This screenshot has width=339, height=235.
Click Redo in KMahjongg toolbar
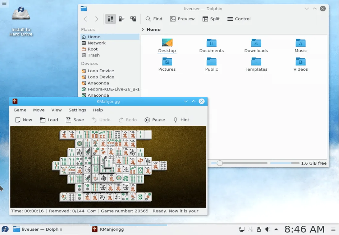point(128,120)
